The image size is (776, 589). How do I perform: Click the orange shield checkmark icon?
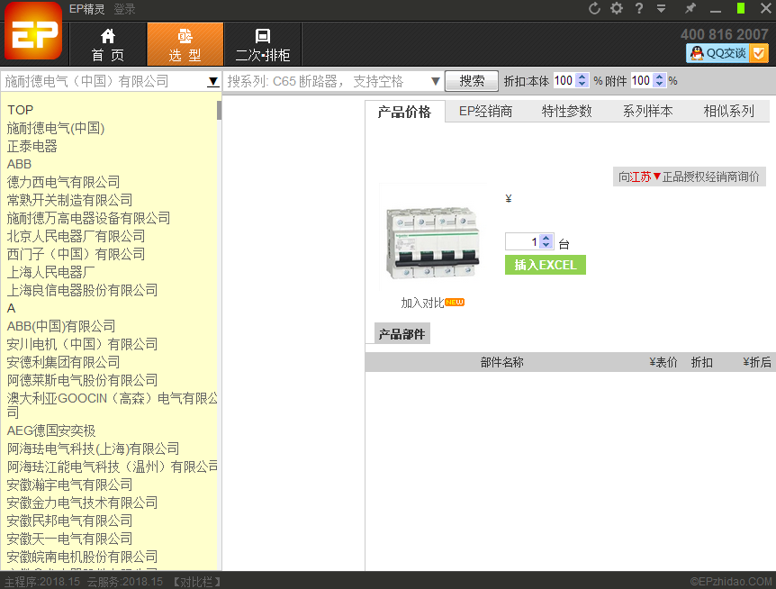(x=759, y=53)
